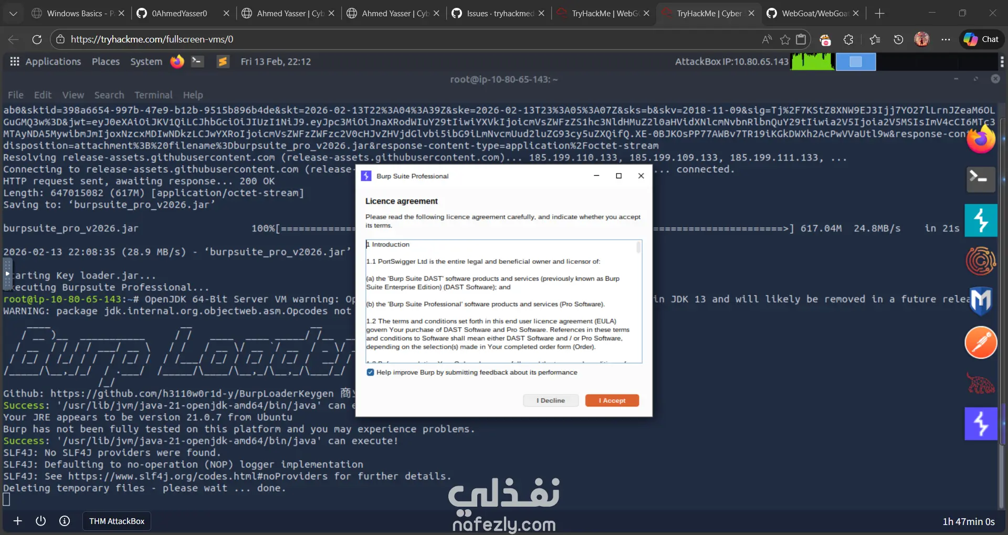
Task: Open terminal from the right-side dock
Action: (x=981, y=179)
